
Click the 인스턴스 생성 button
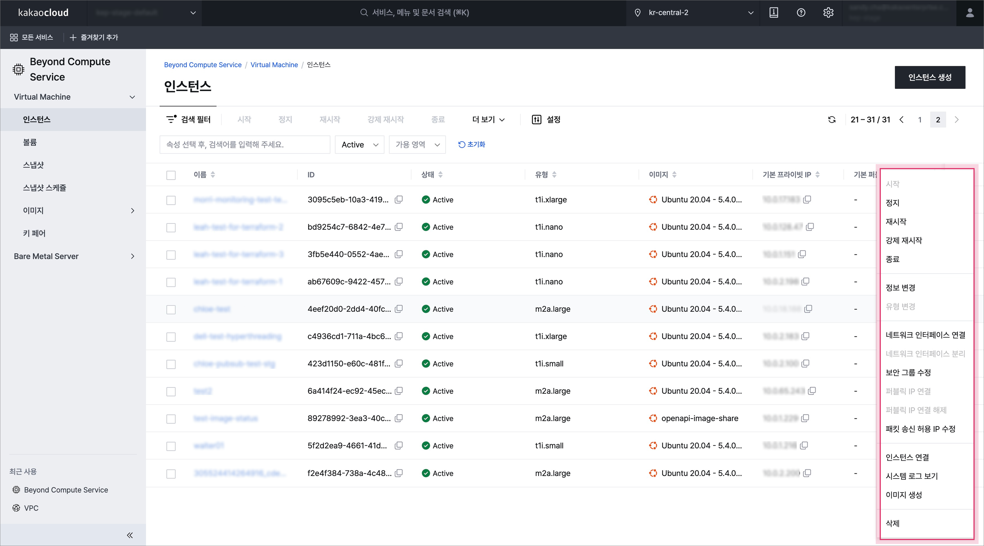pyautogui.click(x=929, y=77)
